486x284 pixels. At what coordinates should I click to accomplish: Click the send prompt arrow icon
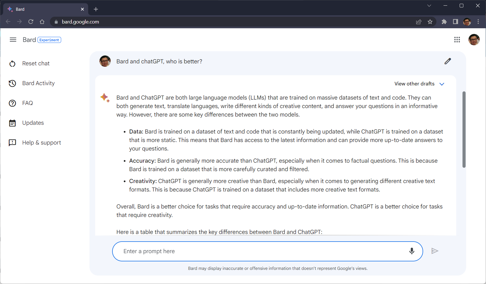pos(435,251)
